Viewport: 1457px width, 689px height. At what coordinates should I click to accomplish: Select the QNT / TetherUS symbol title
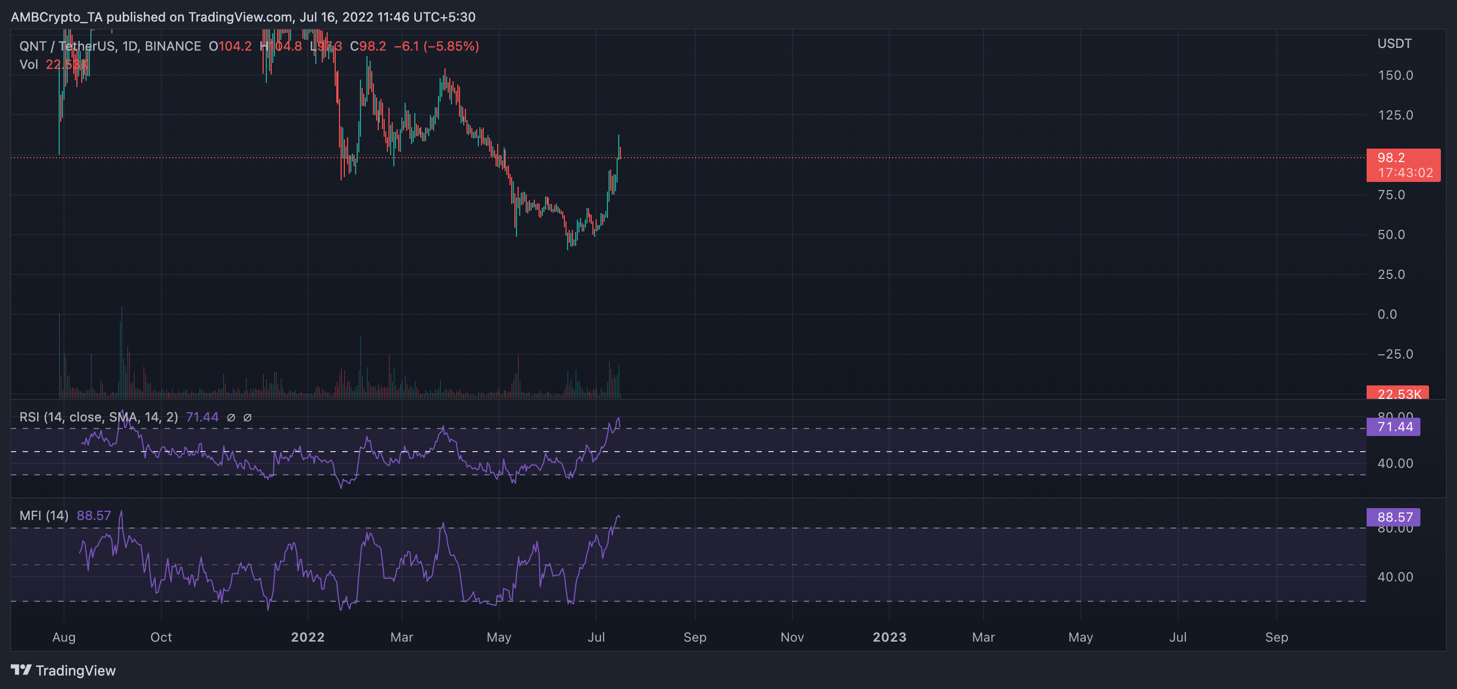tap(68, 46)
